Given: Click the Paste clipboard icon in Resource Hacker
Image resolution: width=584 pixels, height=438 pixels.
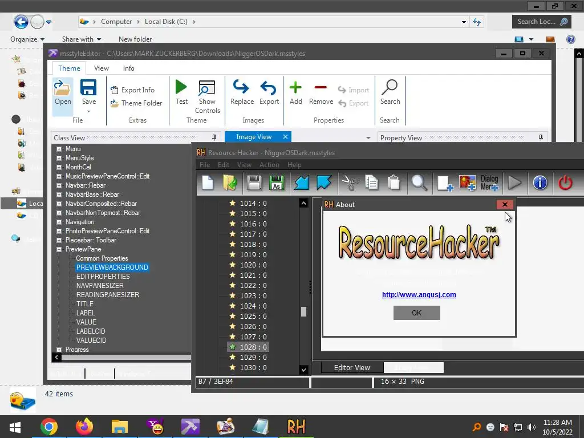Looking at the screenshot, I should 394,183.
